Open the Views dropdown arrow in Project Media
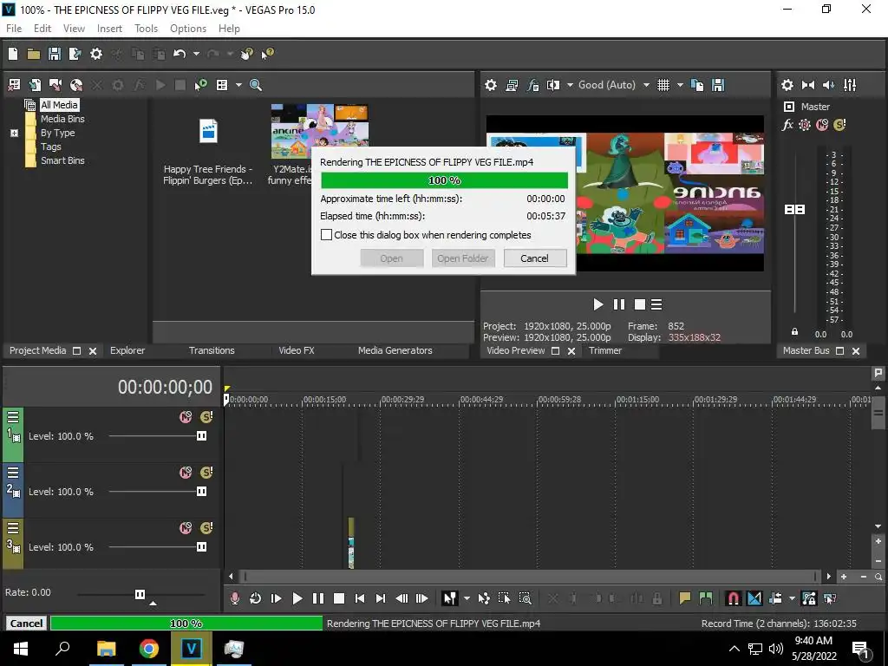 (238, 85)
